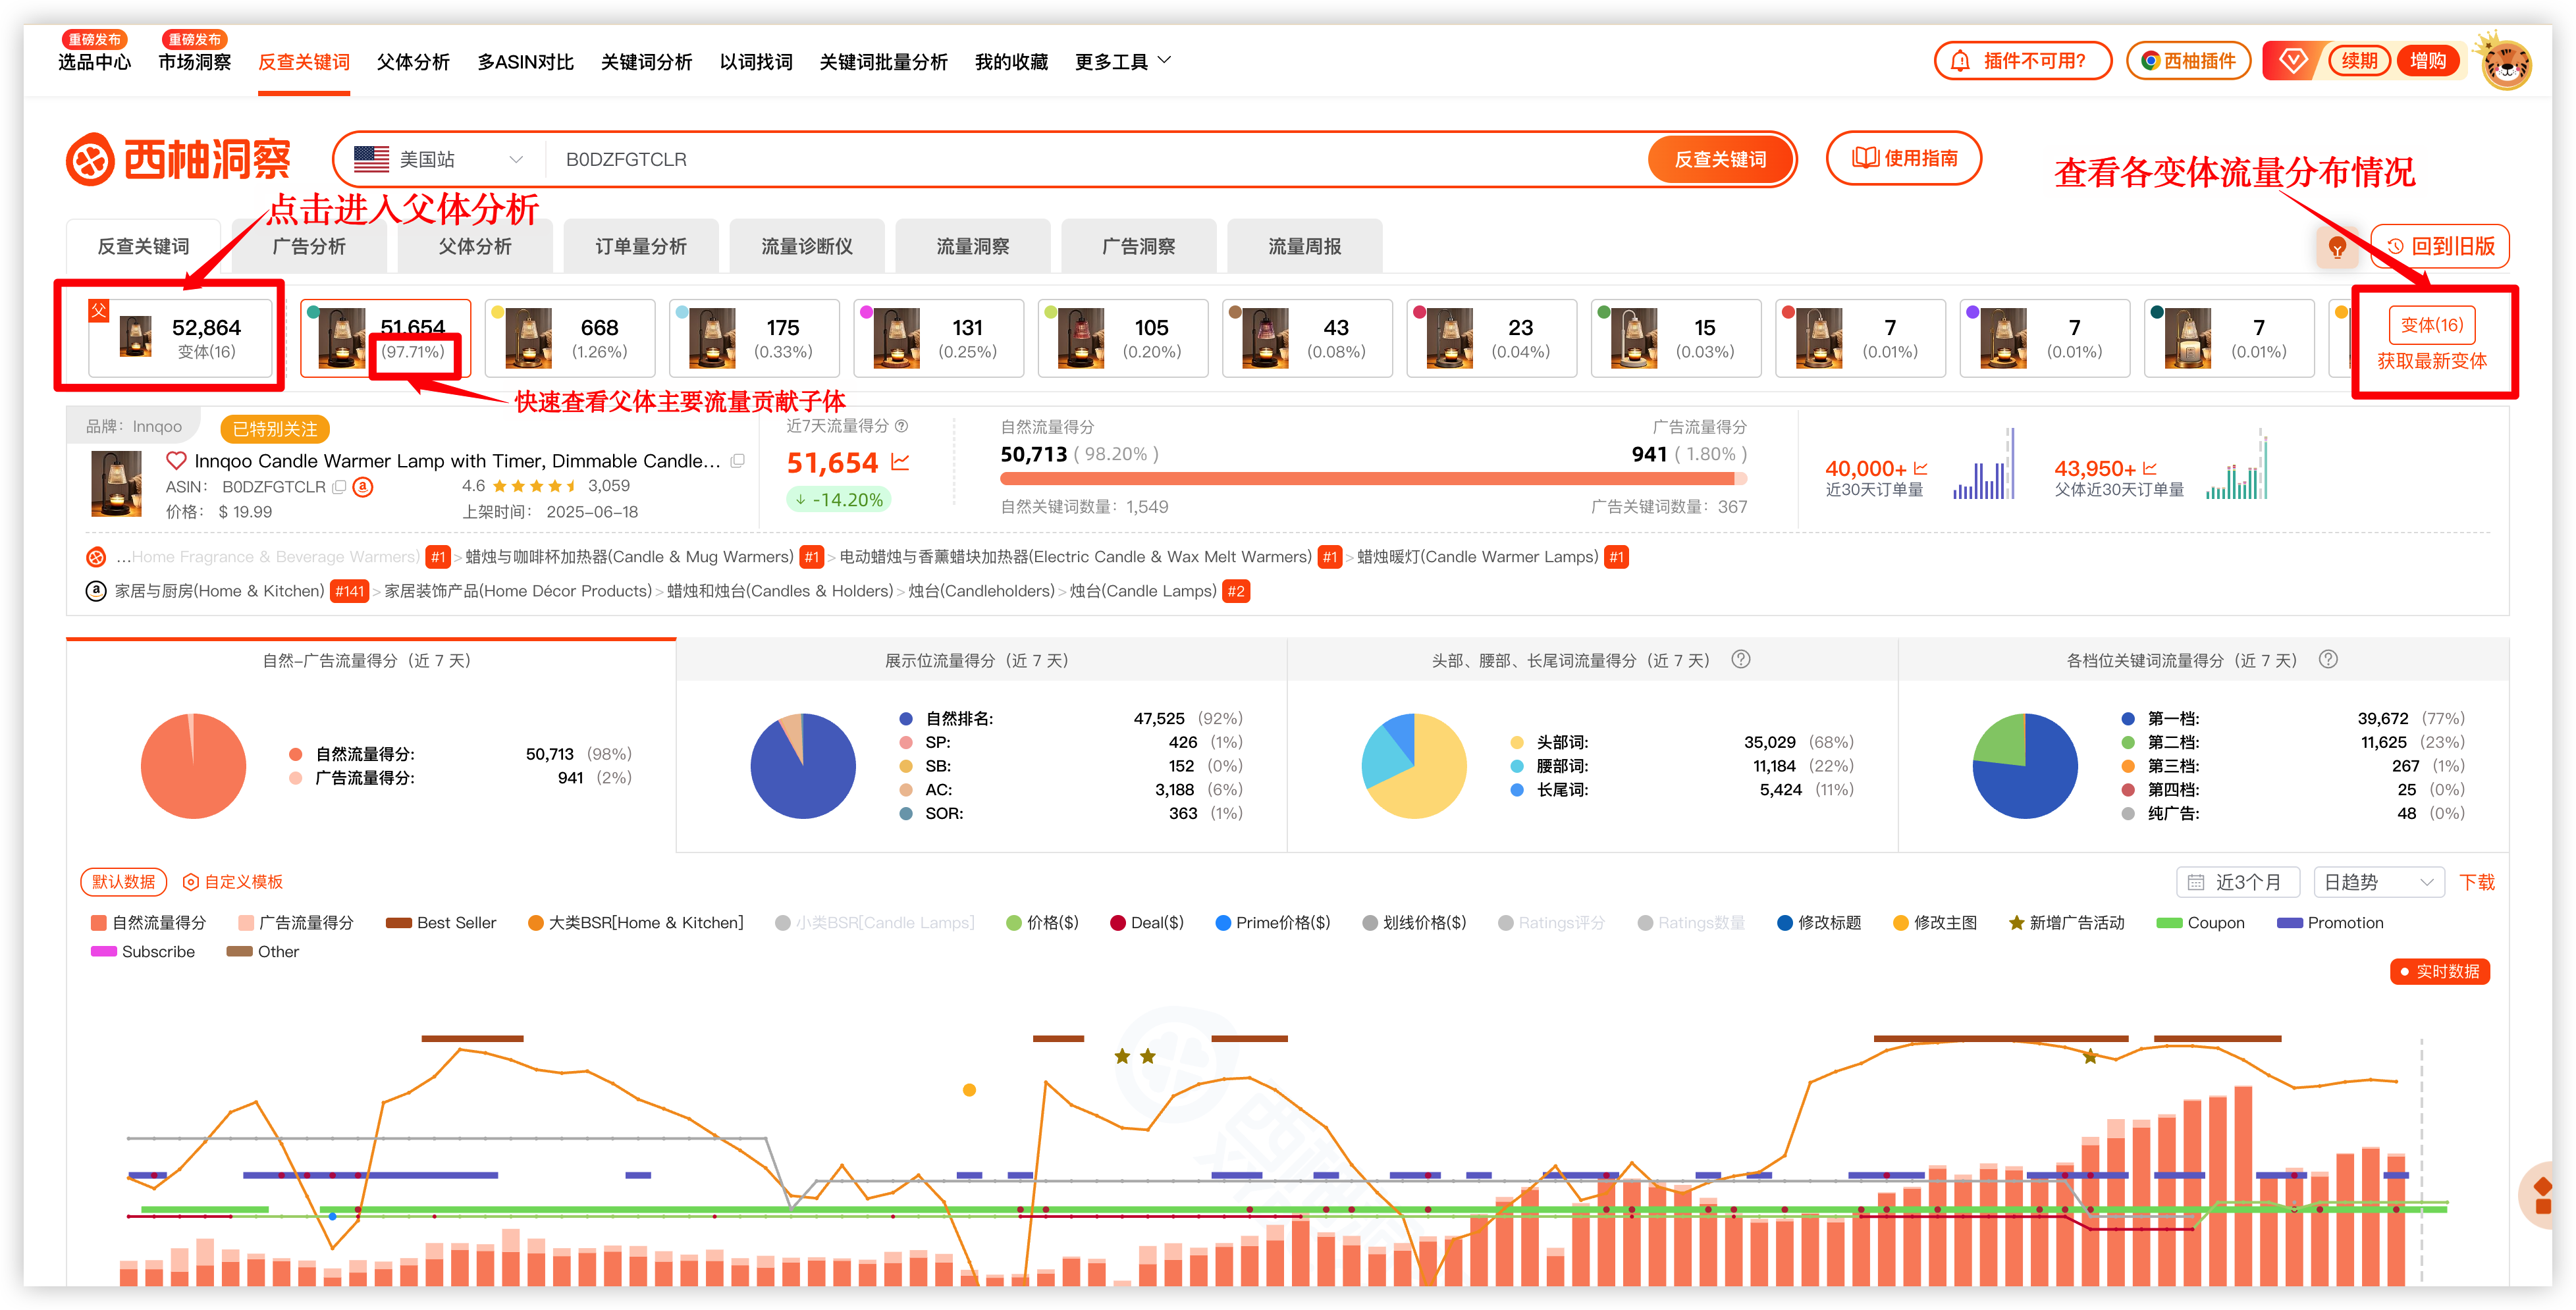Open 蜡烛暖灯(Candle Warmer Lamps) category link
Screen dimensions: 2576x1310
click(x=1477, y=557)
